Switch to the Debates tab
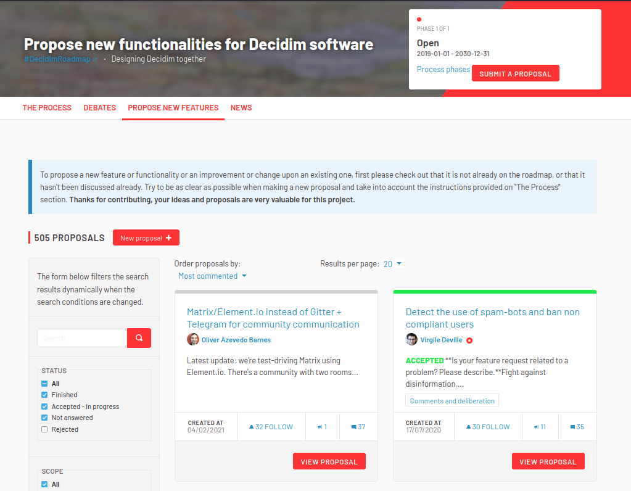Viewport: 631px width, 491px height. pos(99,108)
